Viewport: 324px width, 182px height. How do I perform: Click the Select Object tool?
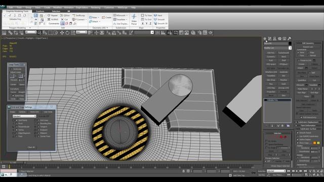click(39, 32)
